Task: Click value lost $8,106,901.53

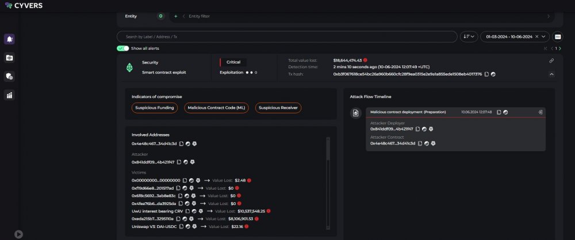Action: (x=240, y=219)
